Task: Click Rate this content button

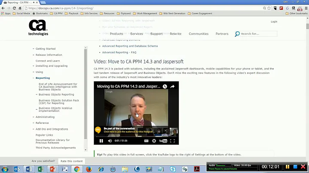Action: coord(72,161)
